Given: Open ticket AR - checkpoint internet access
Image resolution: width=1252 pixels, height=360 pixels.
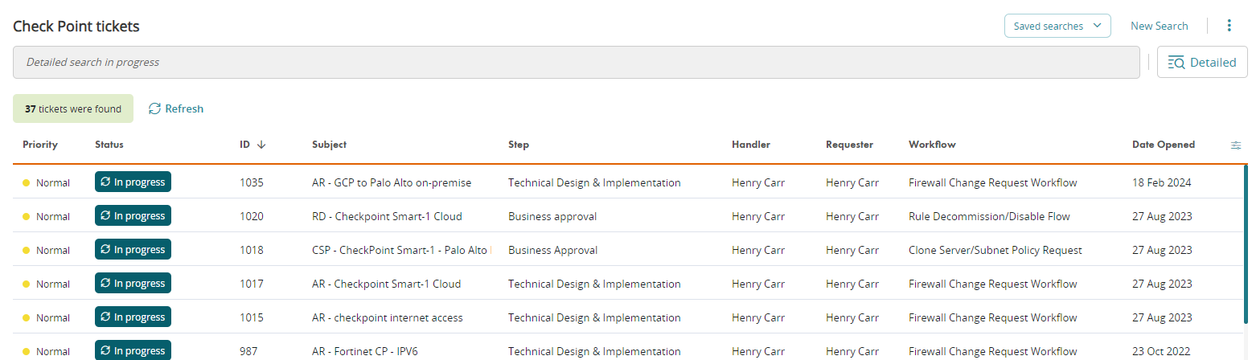Looking at the screenshot, I should coord(387,317).
